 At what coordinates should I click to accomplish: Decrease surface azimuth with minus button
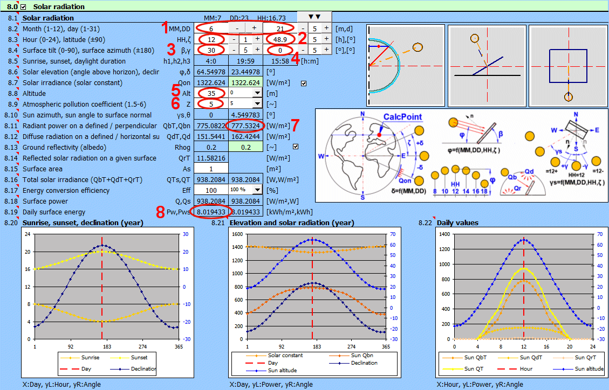tap(303, 50)
